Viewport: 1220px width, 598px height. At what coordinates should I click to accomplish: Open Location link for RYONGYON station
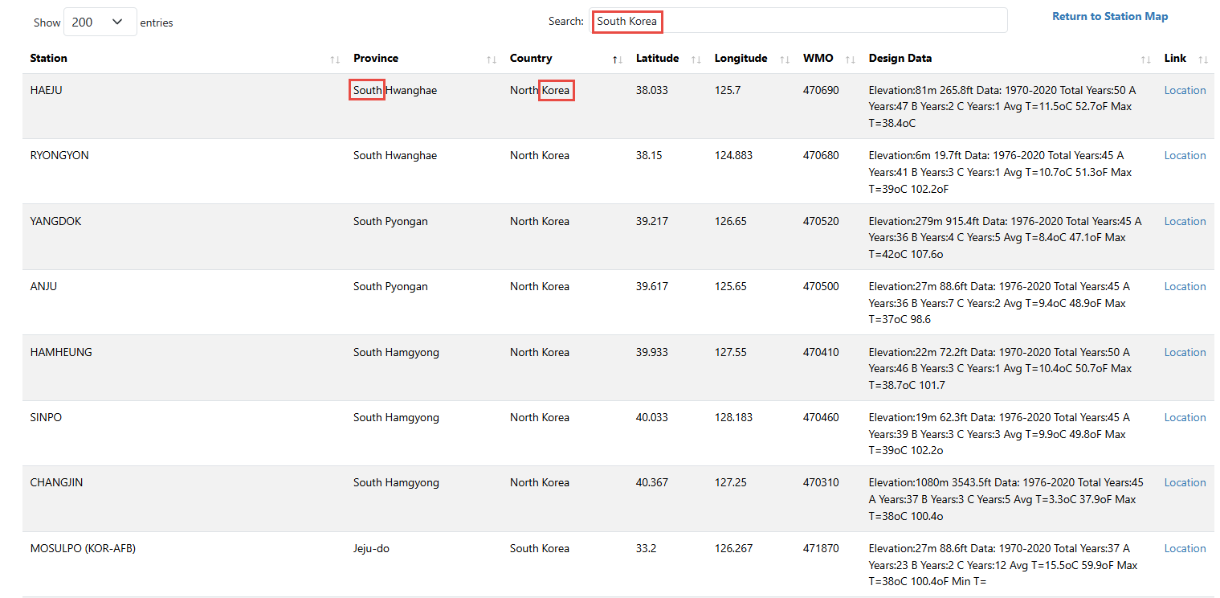coord(1185,156)
